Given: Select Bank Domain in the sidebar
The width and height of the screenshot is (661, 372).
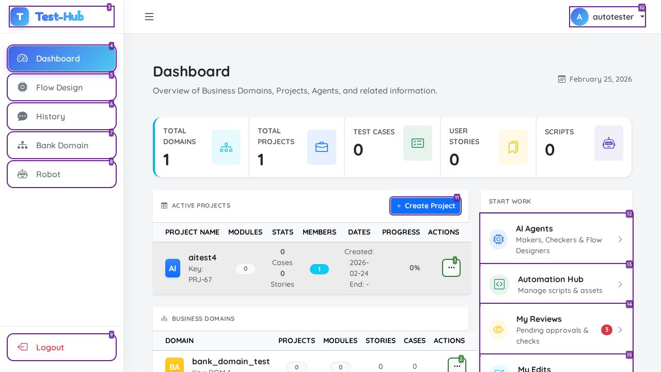Looking at the screenshot, I should [x=61, y=145].
